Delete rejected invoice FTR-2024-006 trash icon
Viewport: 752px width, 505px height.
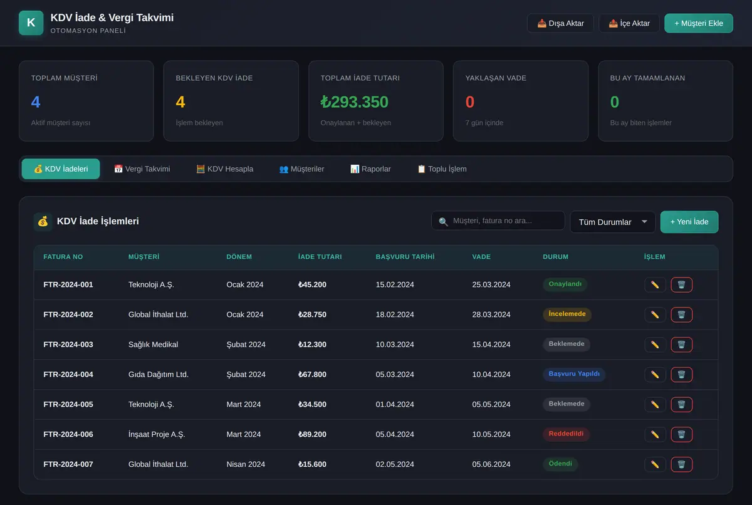pyautogui.click(x=681, y=434)
